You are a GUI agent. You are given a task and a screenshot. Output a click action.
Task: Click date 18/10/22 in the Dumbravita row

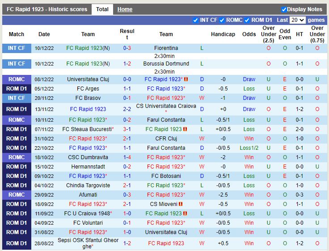coord(44,157)
